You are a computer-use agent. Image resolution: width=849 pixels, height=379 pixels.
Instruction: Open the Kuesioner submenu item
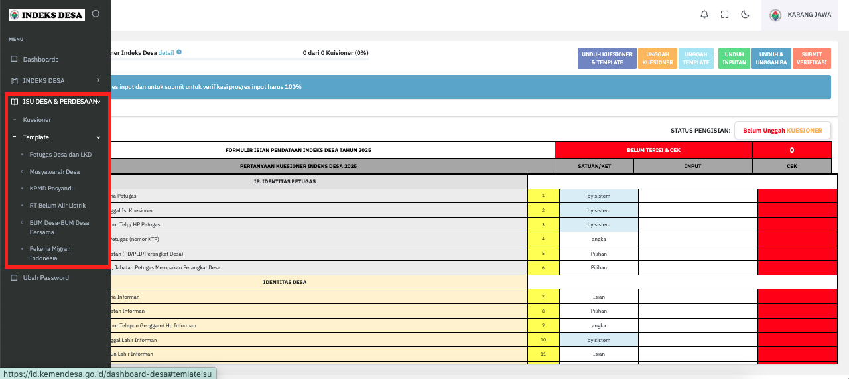[x=37, y=120]
